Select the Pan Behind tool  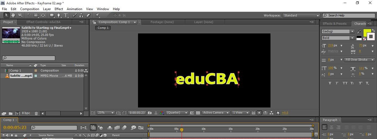click(43, 15)
